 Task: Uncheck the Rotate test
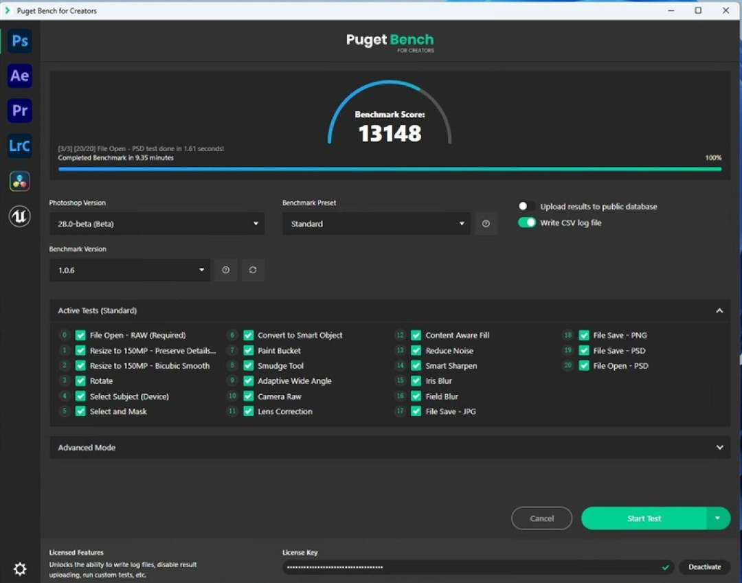(x=80, y=381)
